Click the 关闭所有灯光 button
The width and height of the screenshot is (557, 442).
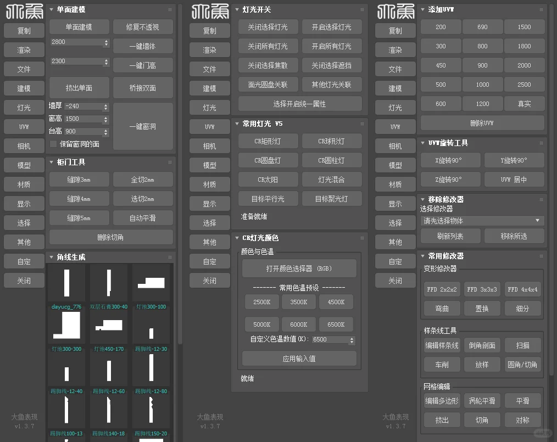pyautogui.click(x=268, y=46)
